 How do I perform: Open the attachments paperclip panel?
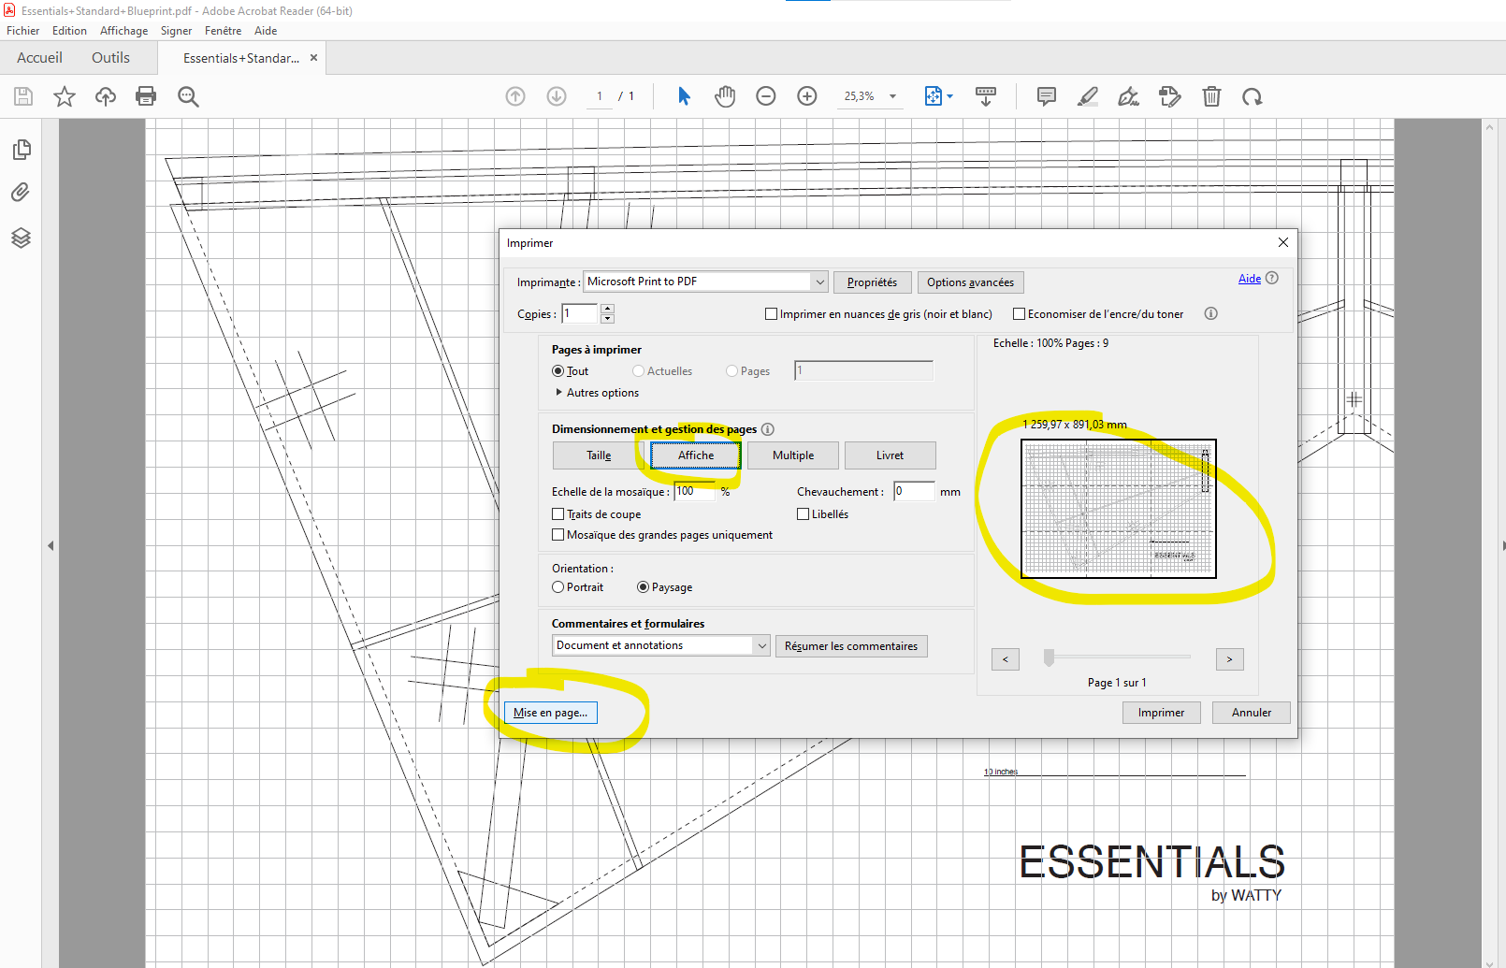pos(21,193)
